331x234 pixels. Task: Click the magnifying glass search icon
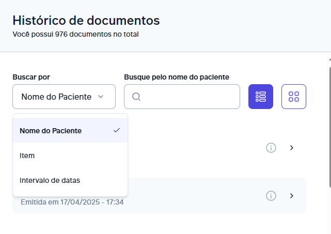click(136, 97)
